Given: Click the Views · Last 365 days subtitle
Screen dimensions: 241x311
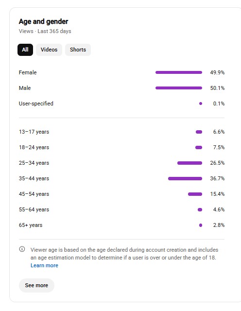Looking at the screenshot, I should click(45, 31).
